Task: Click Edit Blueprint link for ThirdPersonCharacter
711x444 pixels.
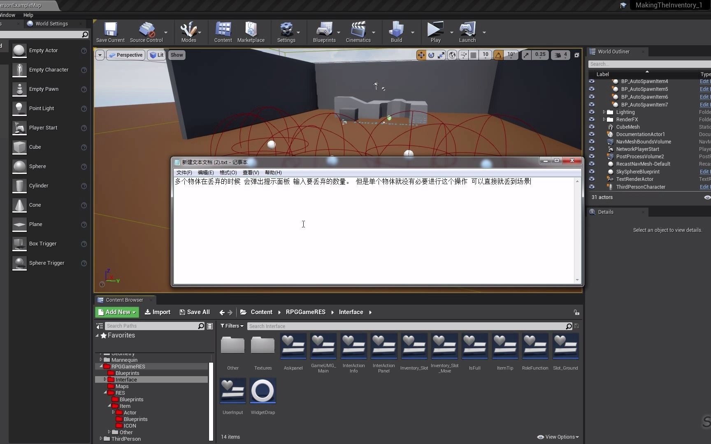Action: [704, 187]
